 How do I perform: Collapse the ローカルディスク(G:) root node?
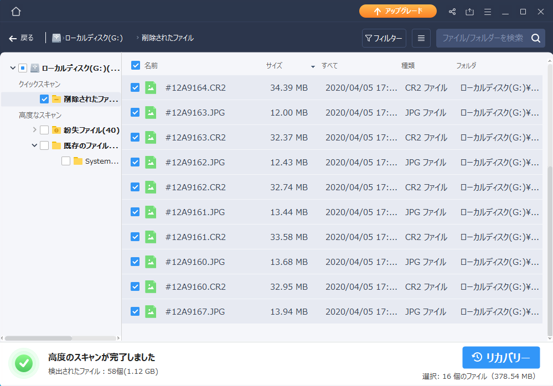pyautogui.click(x=12, y=68)
